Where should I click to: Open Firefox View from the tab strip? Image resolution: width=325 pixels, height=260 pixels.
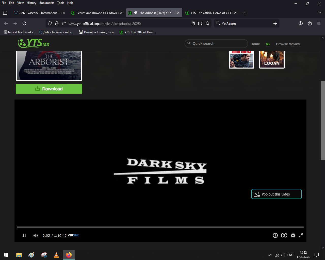[x=5, y=13]
